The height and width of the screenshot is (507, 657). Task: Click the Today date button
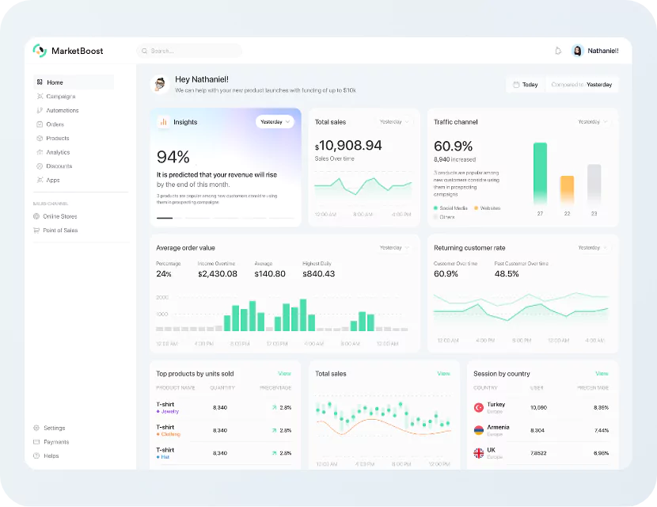[526, 85]
